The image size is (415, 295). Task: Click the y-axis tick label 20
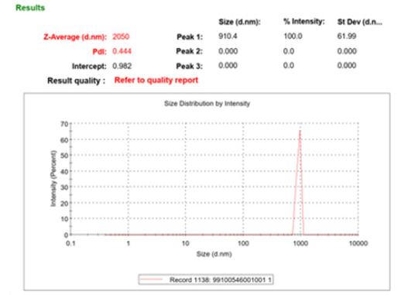tap(64, 204)
